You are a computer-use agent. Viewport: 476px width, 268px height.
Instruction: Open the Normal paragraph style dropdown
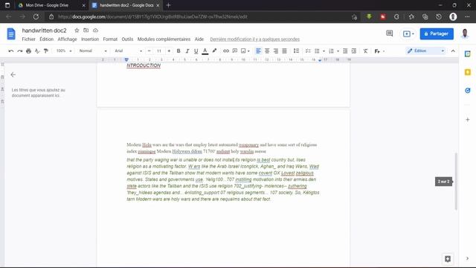point(93,51)
